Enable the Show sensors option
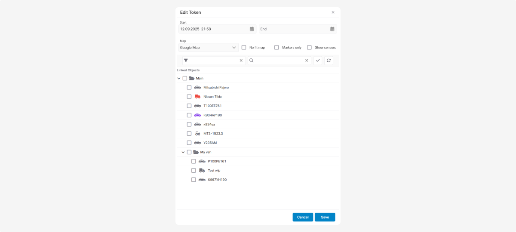 309,48
